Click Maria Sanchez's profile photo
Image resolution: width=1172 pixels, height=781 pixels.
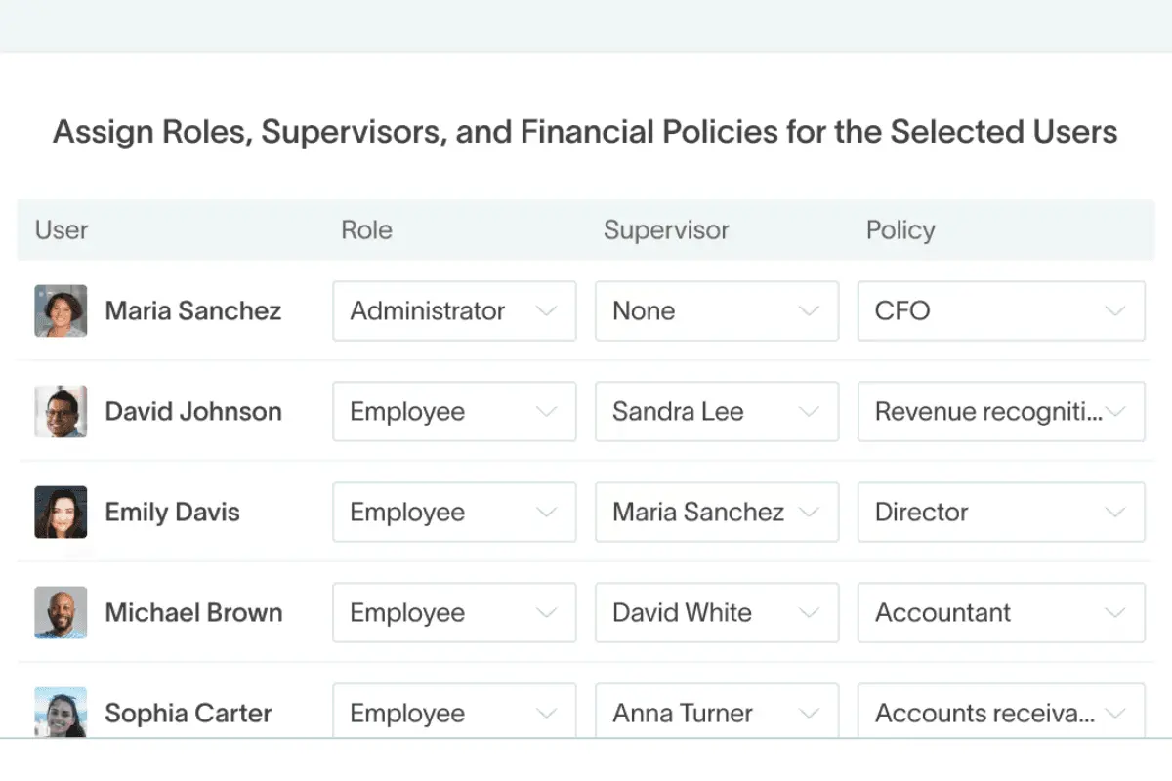[61, 310]
